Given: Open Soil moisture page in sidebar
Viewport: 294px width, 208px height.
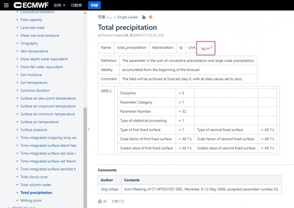Looking at the screenshot, I should coord(31,75).
